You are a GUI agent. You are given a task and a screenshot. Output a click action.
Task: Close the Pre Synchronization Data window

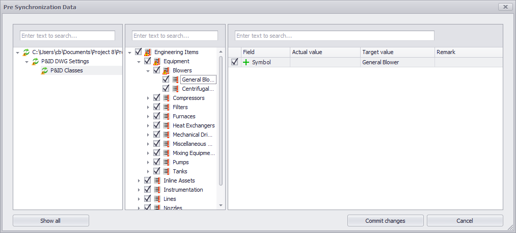click(x=505, y=7)
